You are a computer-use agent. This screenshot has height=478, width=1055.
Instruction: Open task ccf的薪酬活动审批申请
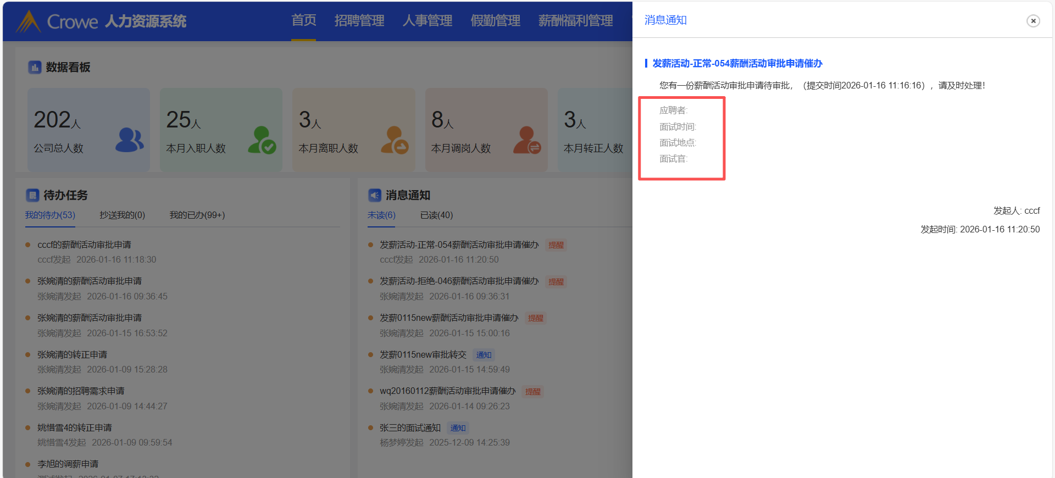coord(84,245)
